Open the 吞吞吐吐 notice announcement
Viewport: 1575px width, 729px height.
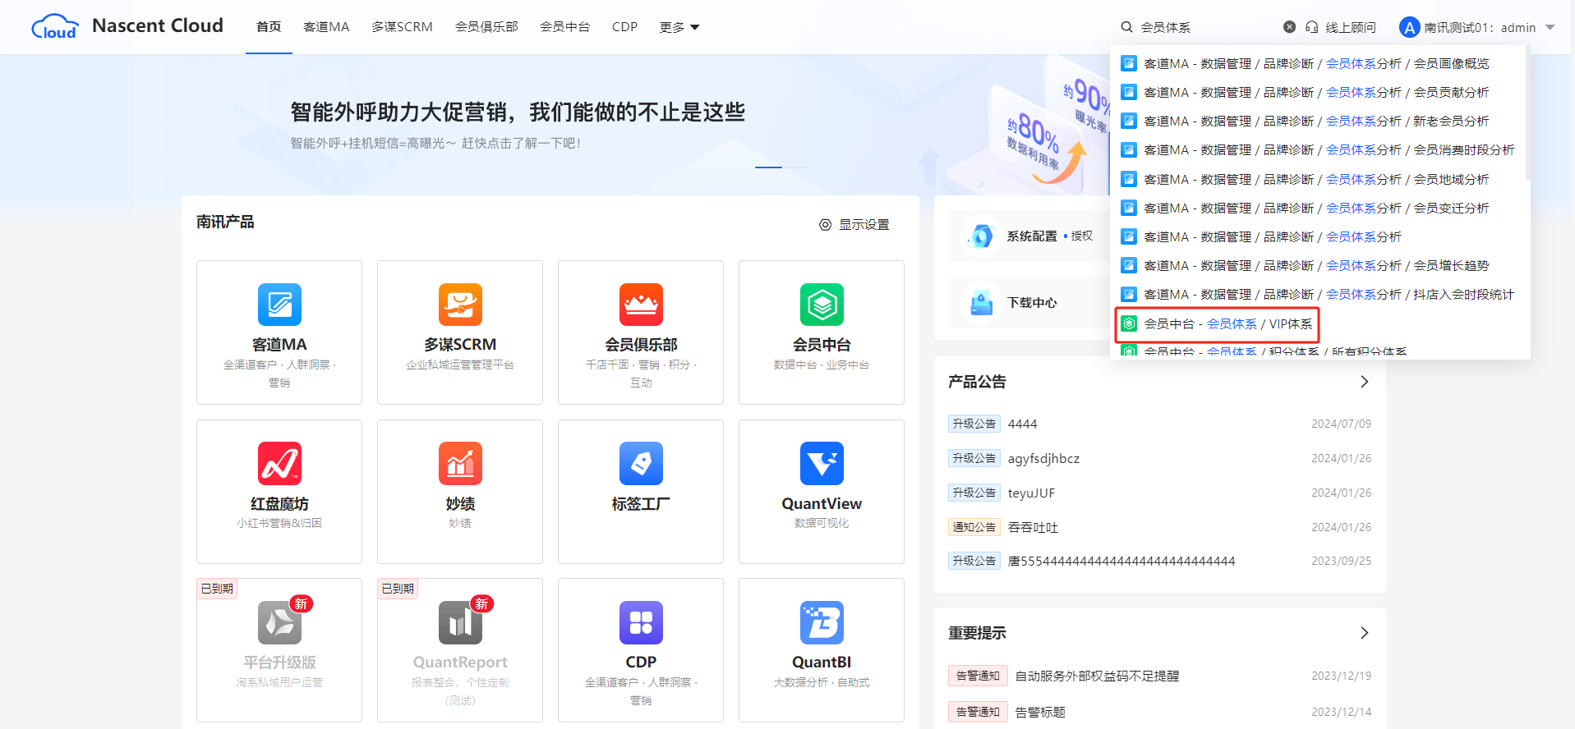coord(1033,527)
